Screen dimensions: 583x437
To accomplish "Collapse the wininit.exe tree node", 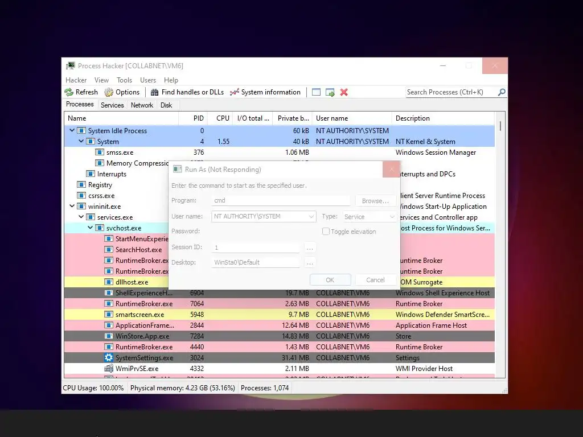I will 72,206.
